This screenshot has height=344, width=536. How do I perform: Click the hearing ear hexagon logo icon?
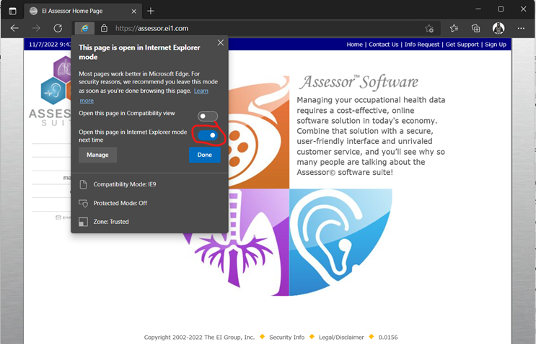coord(53,91)
